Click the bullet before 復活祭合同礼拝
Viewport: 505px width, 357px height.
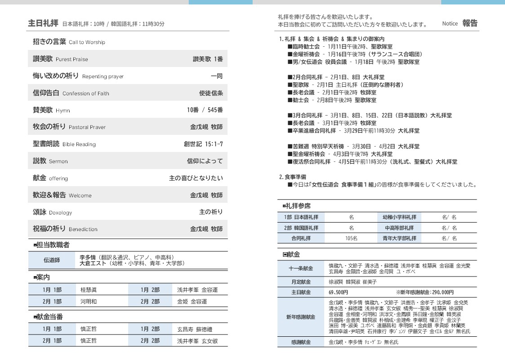point(290,162)
